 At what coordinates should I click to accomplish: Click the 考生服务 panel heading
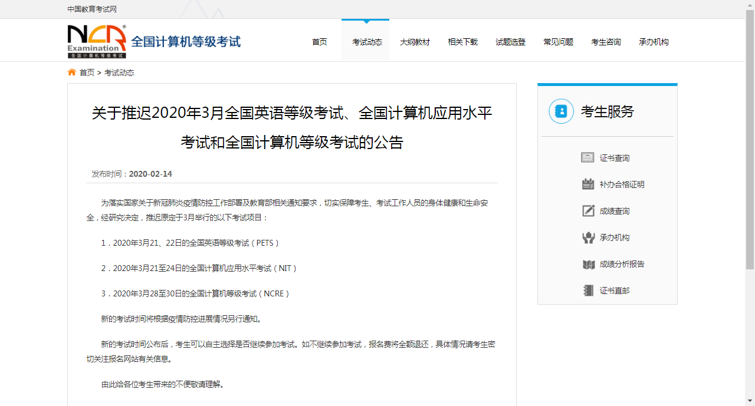point(607,111)
